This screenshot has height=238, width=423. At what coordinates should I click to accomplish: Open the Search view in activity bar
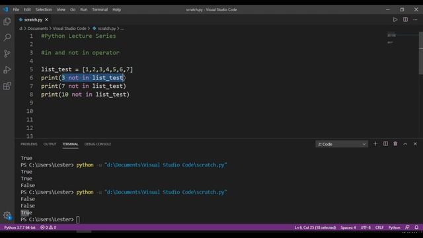pos(7,37)
